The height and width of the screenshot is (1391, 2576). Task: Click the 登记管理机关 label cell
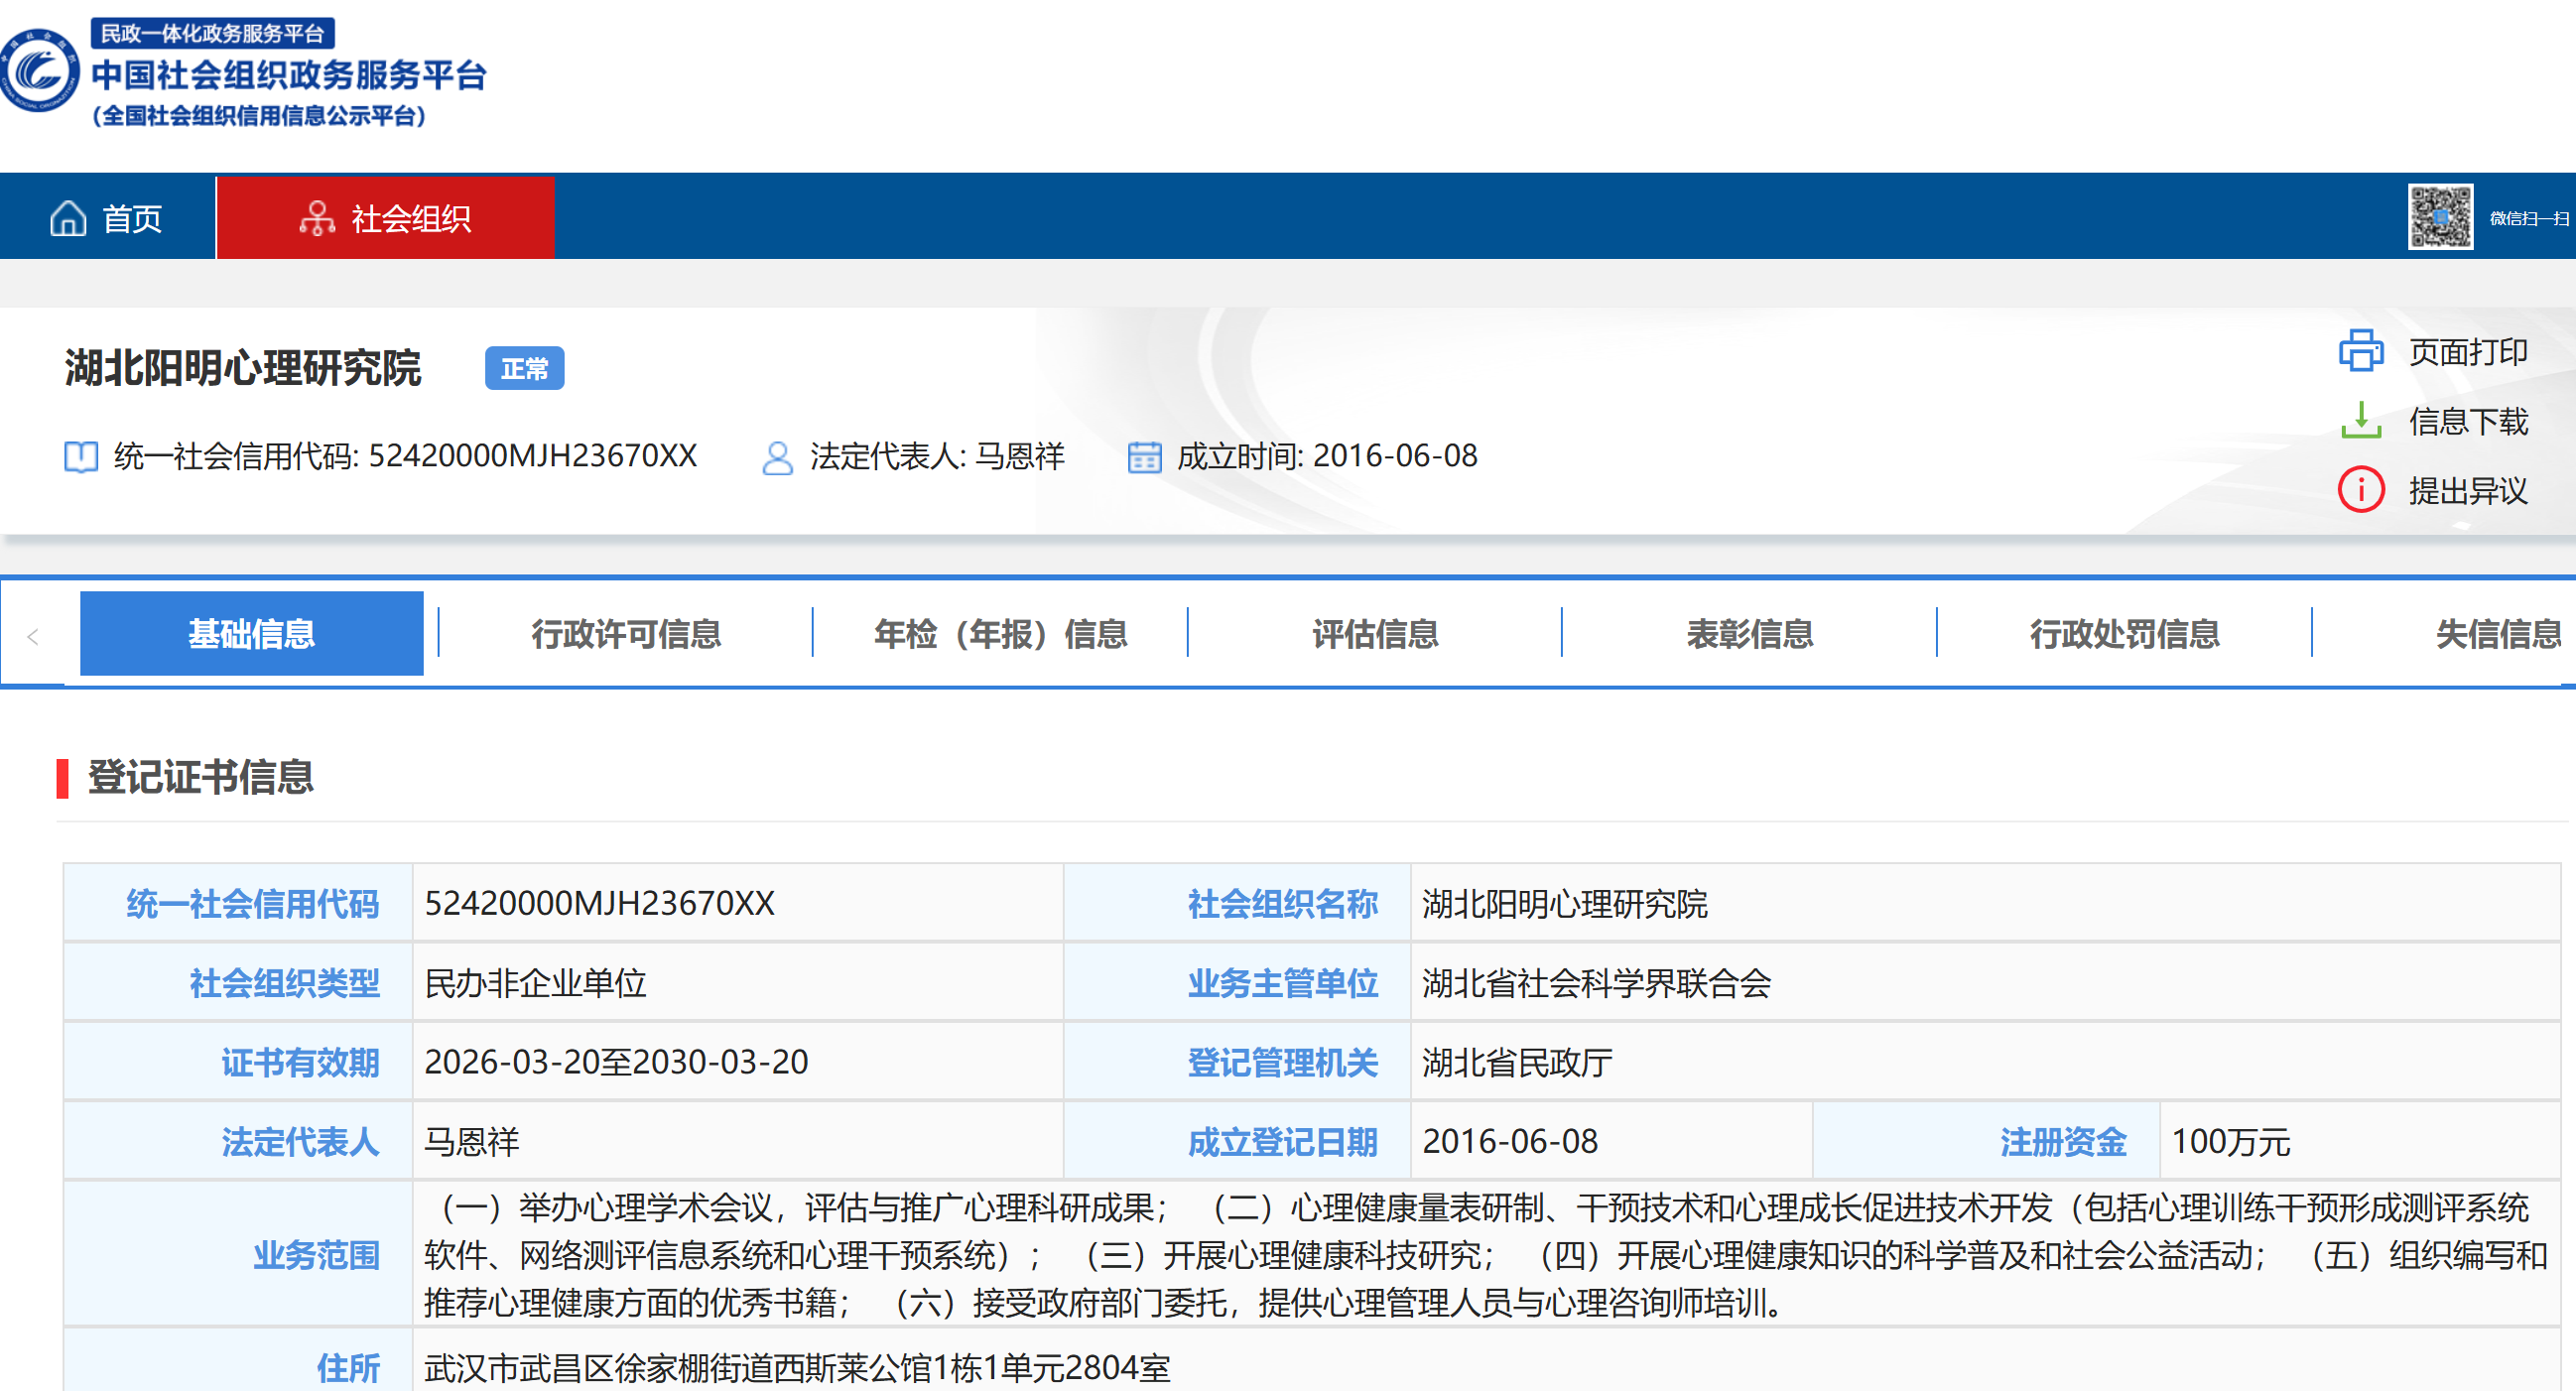pyautogui.click(x=1237, y=1061)
